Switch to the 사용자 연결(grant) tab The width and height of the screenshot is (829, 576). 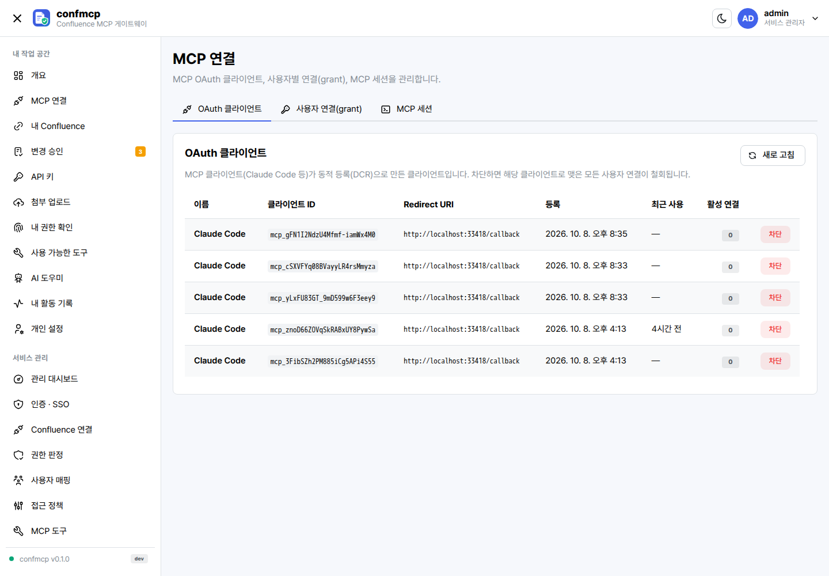pyautogui.click(x=321, y=109)
